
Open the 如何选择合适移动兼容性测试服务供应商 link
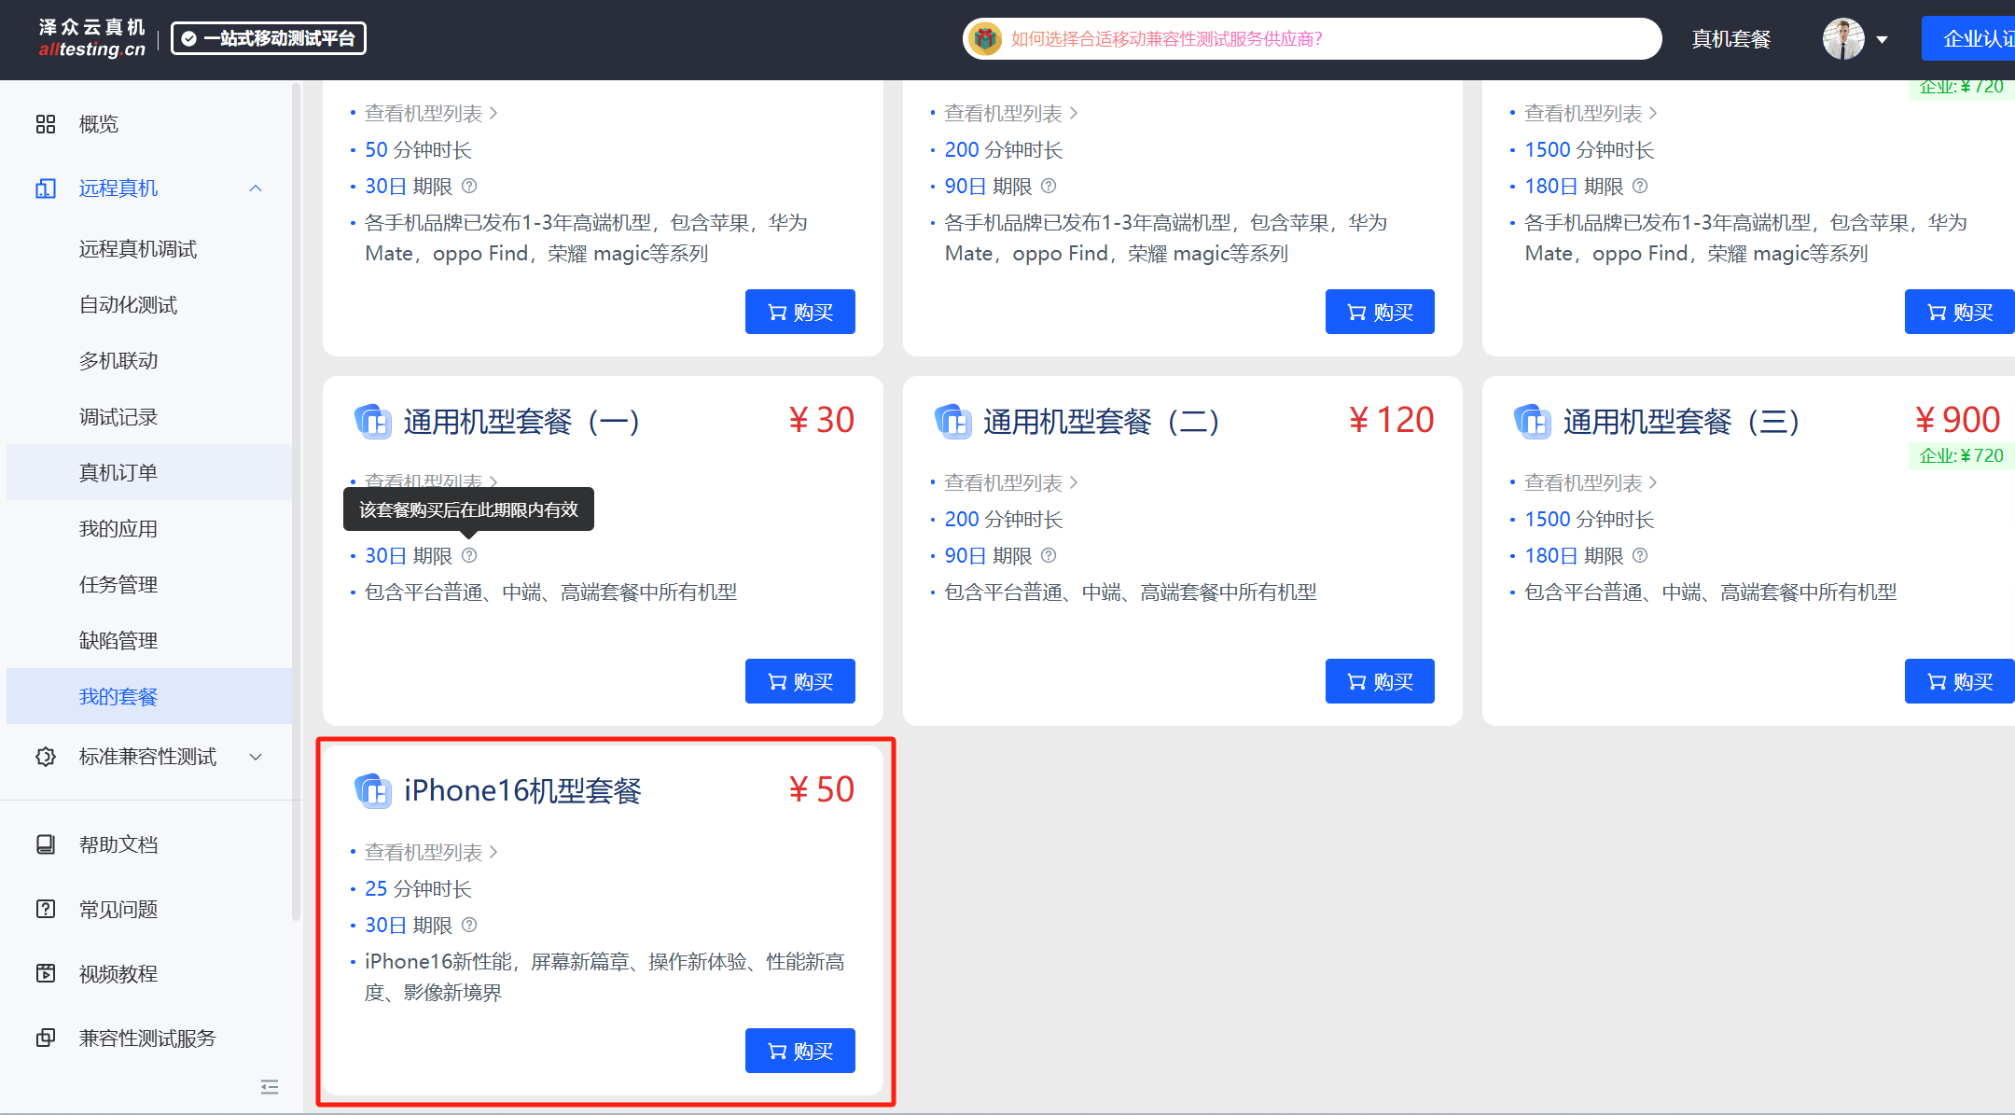click(x=1167, y=38)
